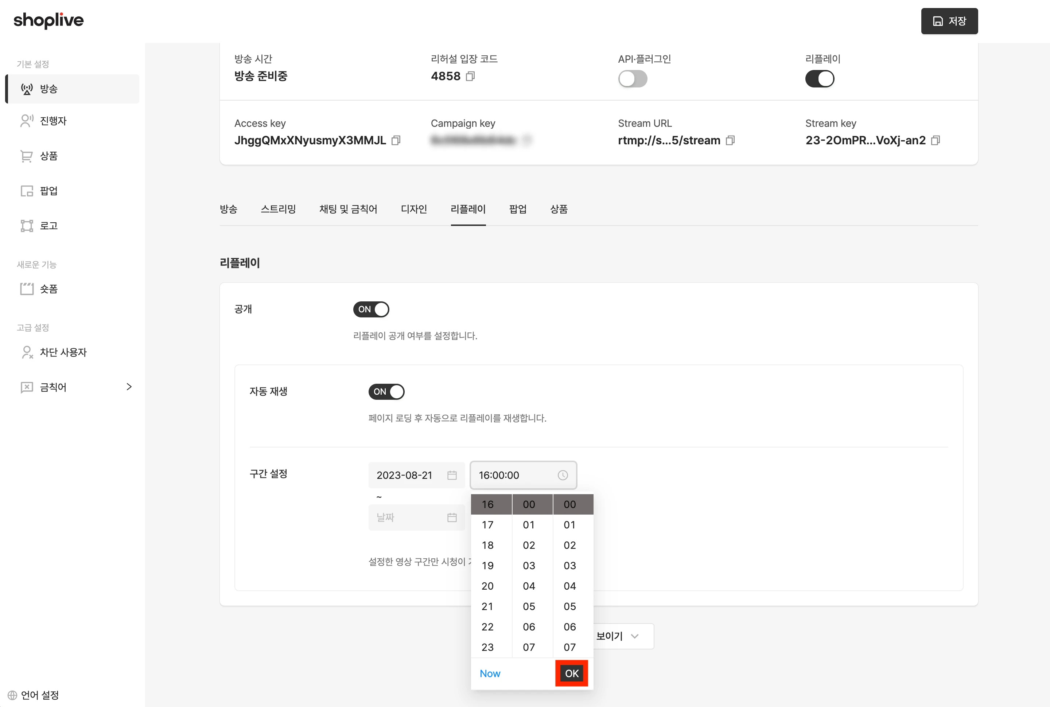Open the 방송 broadcast sidebar item
1050x707 pixels.
(x=73, y=89)
